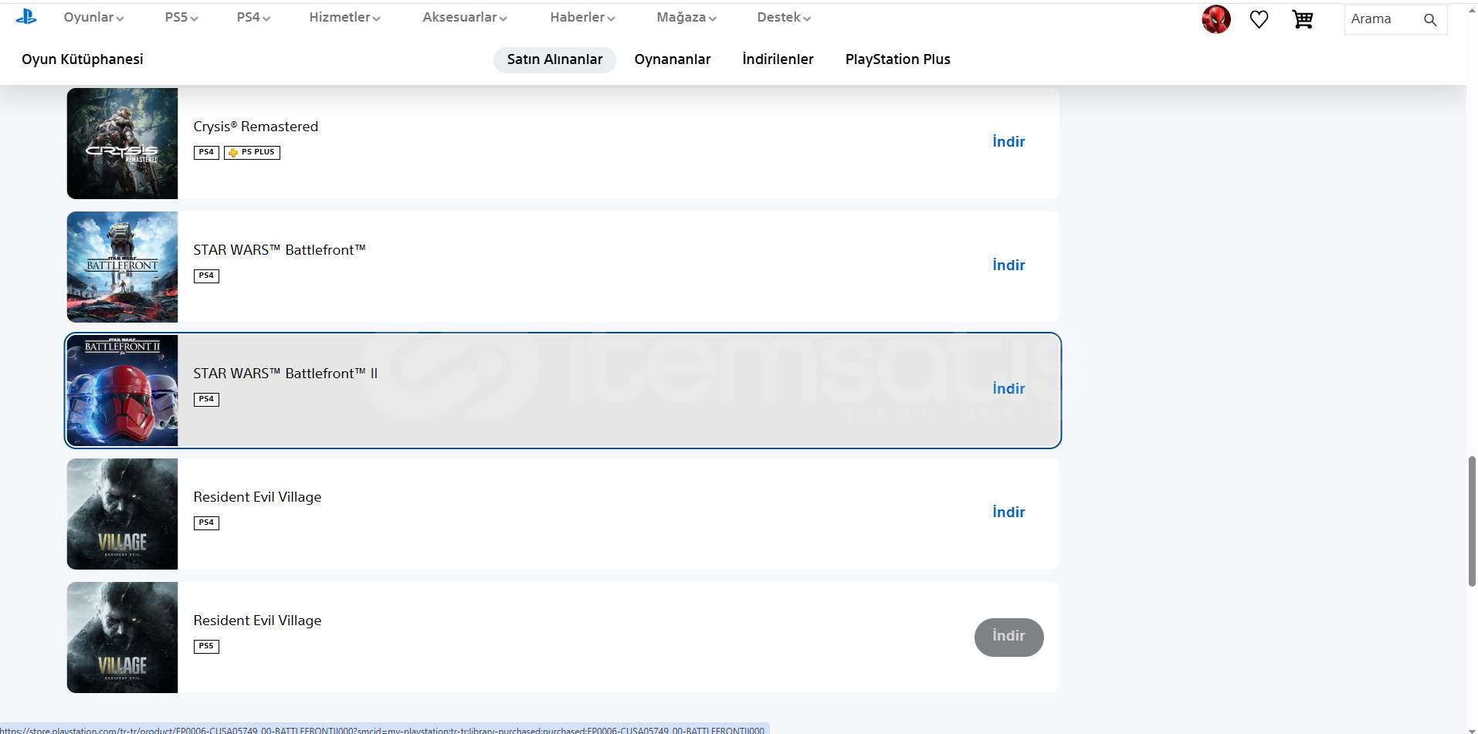
Task: Open the Battlefront II cover thumbnail
Action: coord(122,391)
